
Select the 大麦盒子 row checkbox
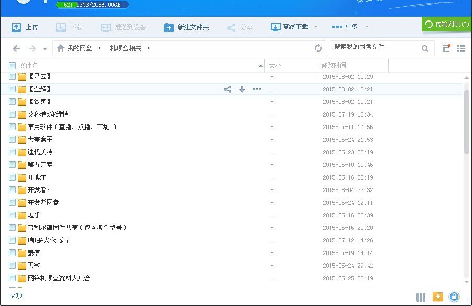tap(12, 140)
